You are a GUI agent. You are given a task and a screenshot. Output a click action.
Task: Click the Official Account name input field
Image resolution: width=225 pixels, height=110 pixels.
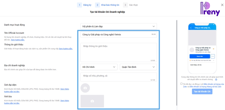(x=118, y=34)
